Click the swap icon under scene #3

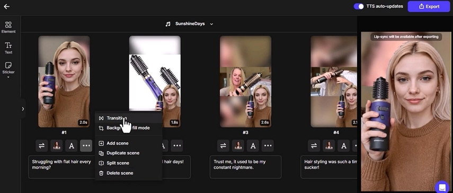pos(223,146)
